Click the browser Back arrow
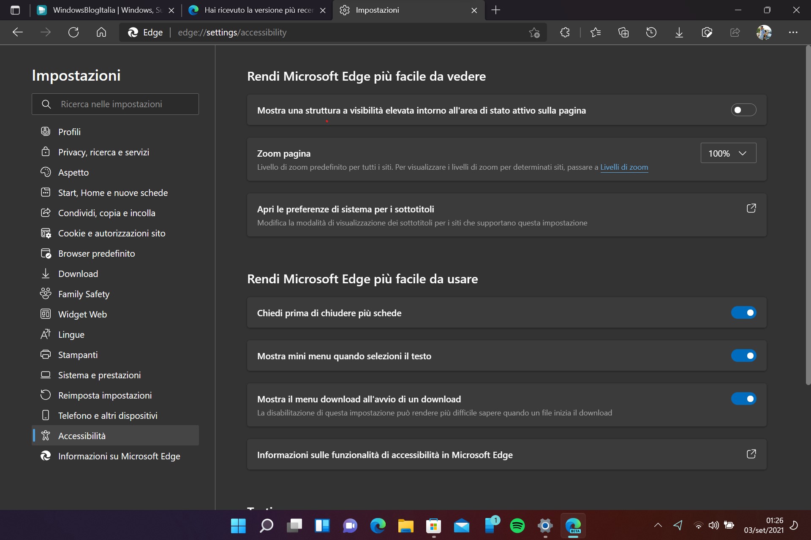The image size is (811, 540). [x=18, y=32]
